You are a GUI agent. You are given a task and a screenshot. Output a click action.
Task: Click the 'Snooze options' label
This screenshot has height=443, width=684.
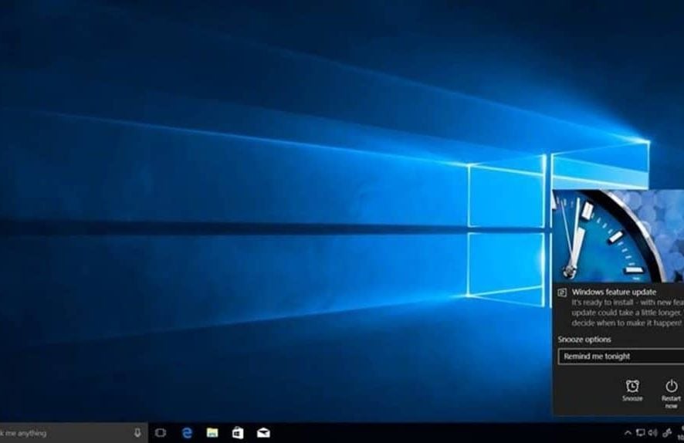point(584,340)
